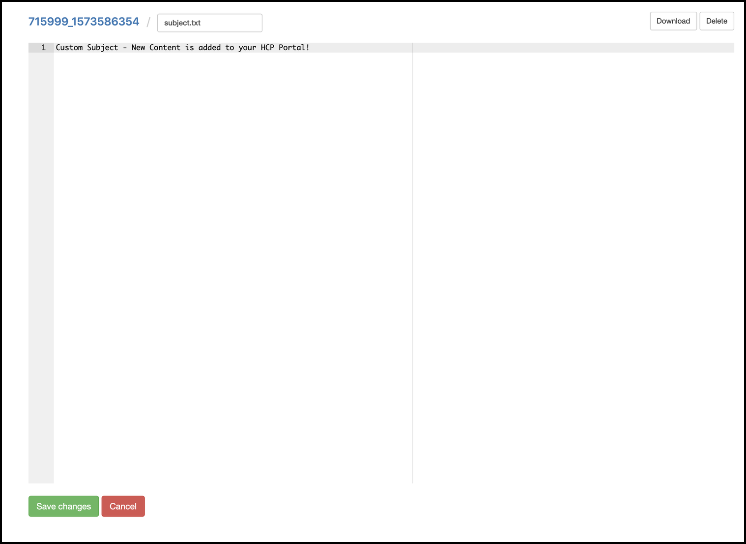Click the dash after "Subject" in editor
Viewport: 746px width, 544px height.
coord(125,48)
